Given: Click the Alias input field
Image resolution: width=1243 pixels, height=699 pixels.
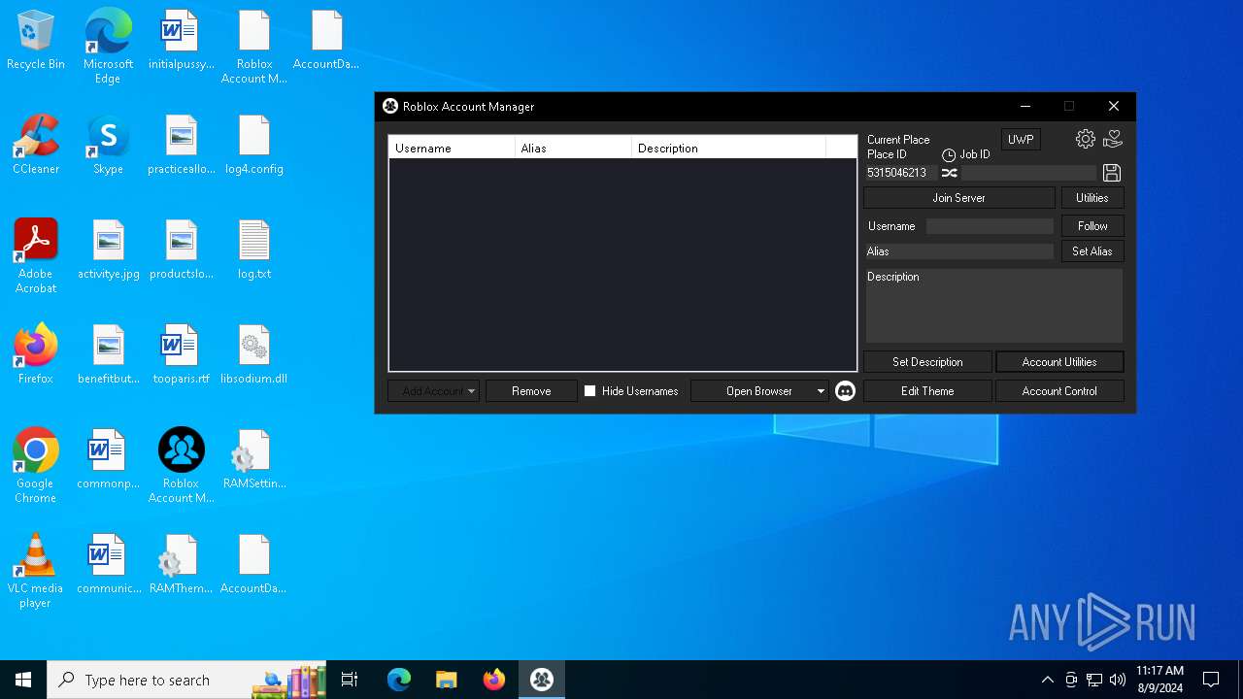Looking at the screenshot, I should (959, 251).
